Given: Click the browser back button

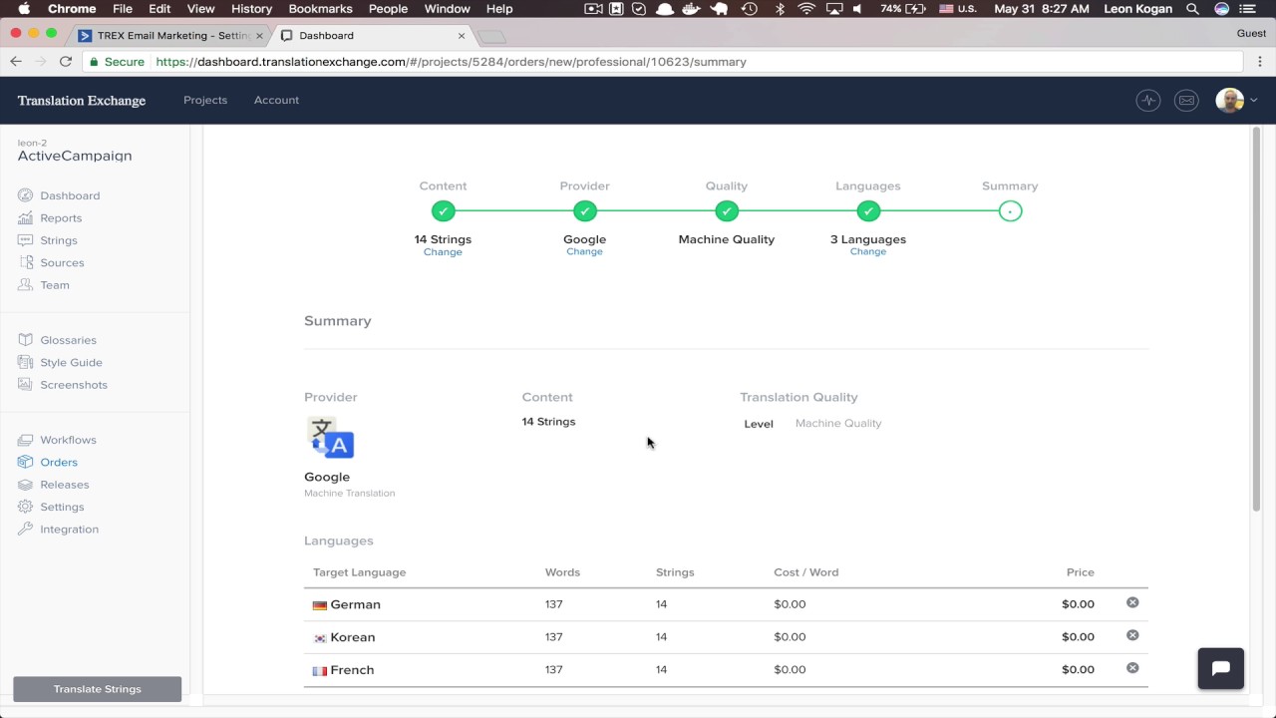Looking at the screenshot, I should coord(16,62).
